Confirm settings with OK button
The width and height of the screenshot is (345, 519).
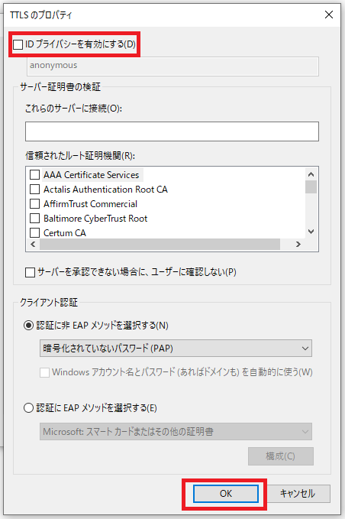coord(226,494)
